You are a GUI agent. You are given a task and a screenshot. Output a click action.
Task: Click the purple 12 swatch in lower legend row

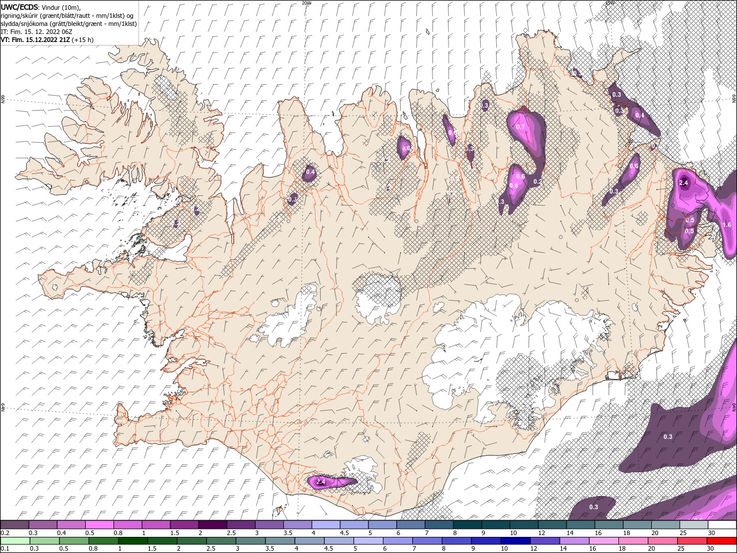tap(544, 541)
